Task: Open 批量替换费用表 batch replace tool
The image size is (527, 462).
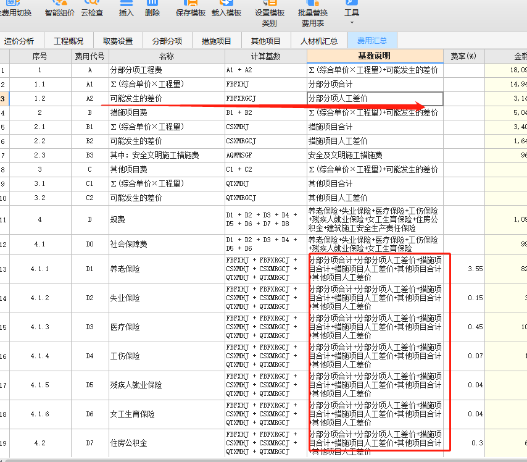Action: click(x=313, y=14)
